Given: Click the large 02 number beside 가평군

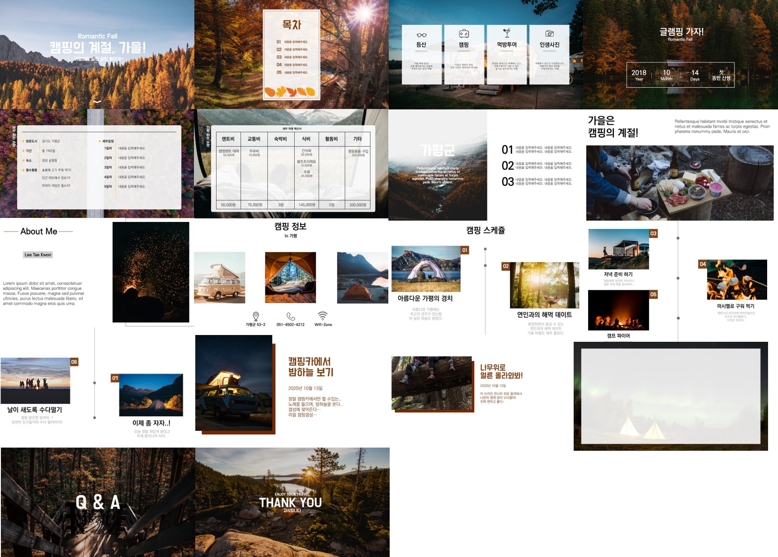Looking at the screenshot, I should point(508,165).
